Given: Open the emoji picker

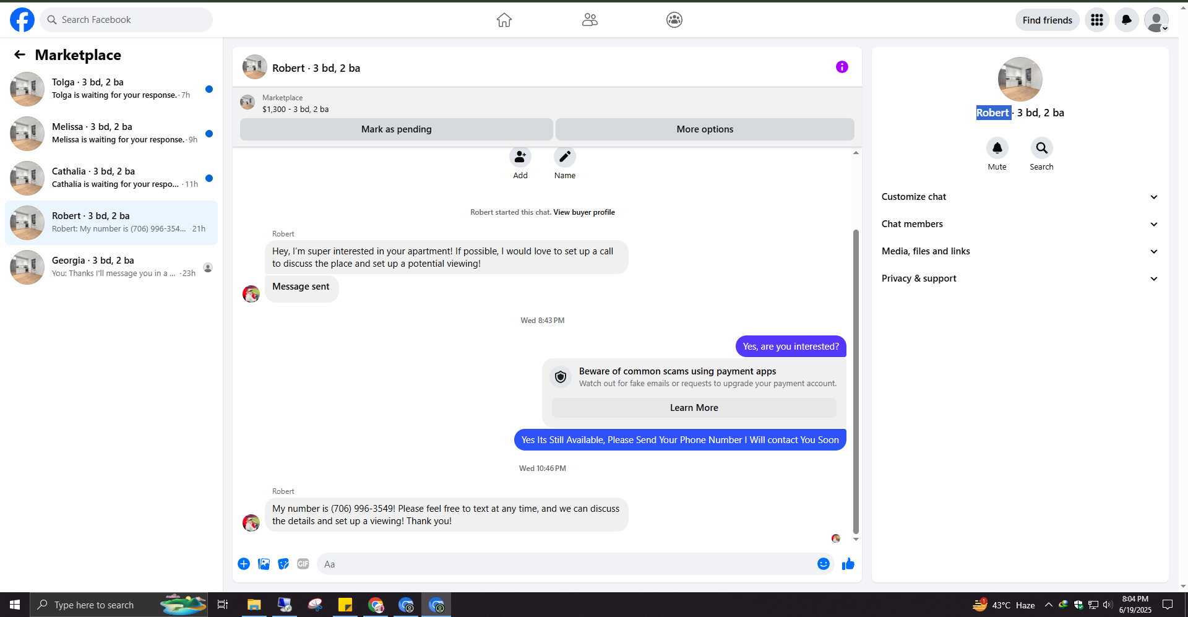Looking at the screenshot, I should [x=824, y=564].
